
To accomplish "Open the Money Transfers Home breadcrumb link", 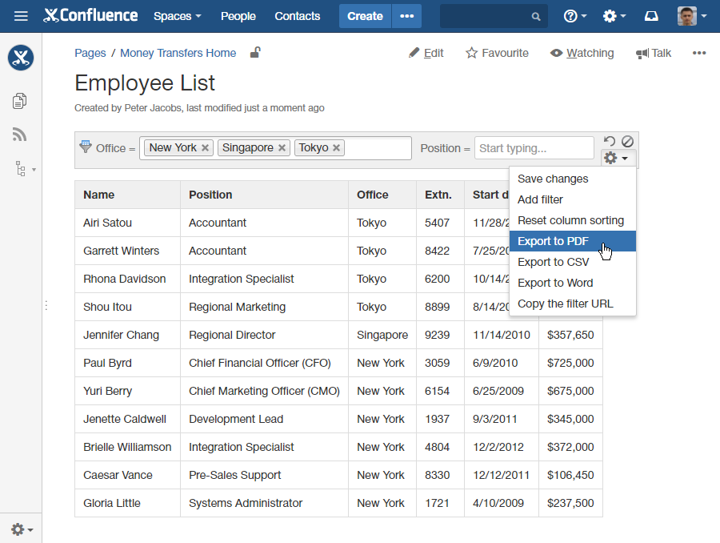I will coord(178,53).
